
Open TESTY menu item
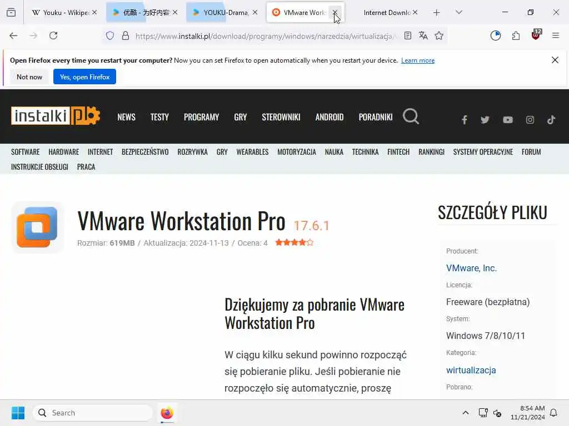coord(159,117)
